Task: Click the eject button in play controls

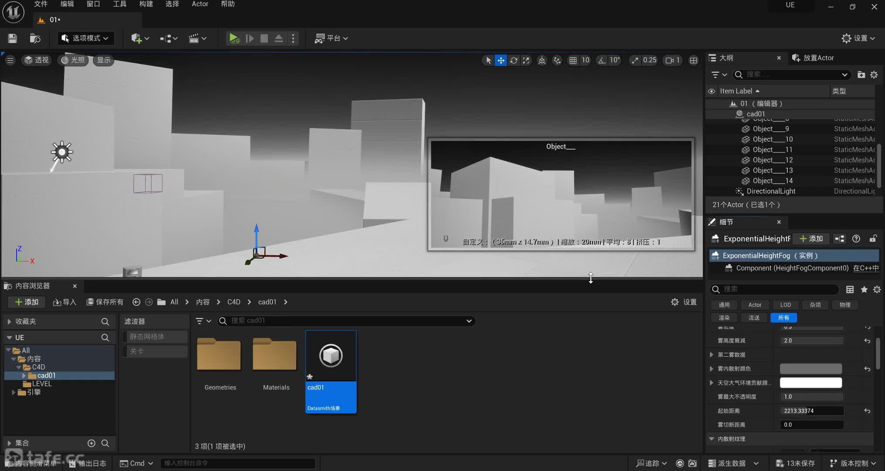Action: (279, 38)
